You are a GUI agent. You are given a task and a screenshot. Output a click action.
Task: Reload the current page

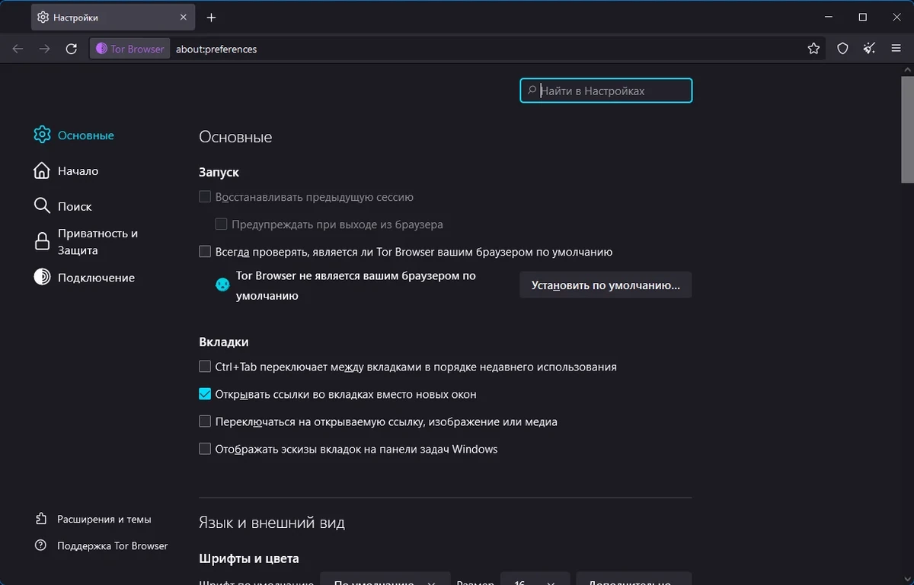click(x=72, y=49)
